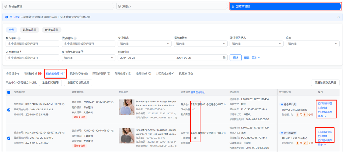Switch to the 全部 (99+) status tab
The height and width of the screenshot is (152, 343).
click(12, 73)
